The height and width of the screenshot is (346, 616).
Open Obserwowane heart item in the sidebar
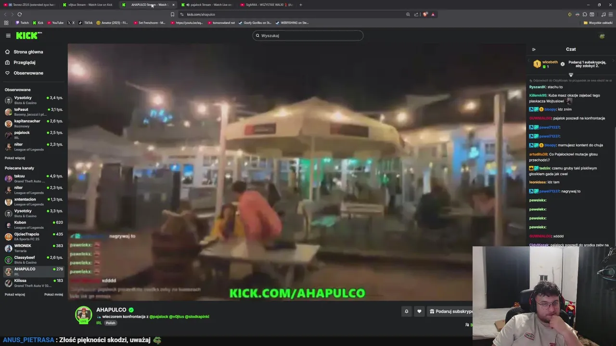[x=28, y=73]
